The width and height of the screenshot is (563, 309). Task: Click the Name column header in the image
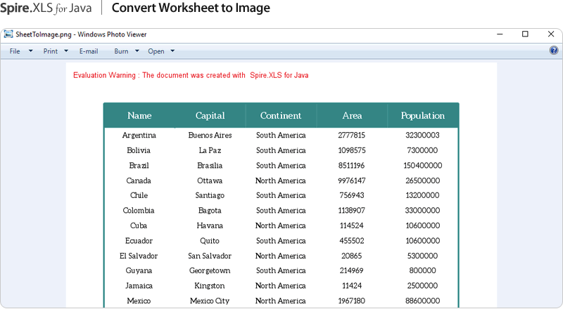139,116
